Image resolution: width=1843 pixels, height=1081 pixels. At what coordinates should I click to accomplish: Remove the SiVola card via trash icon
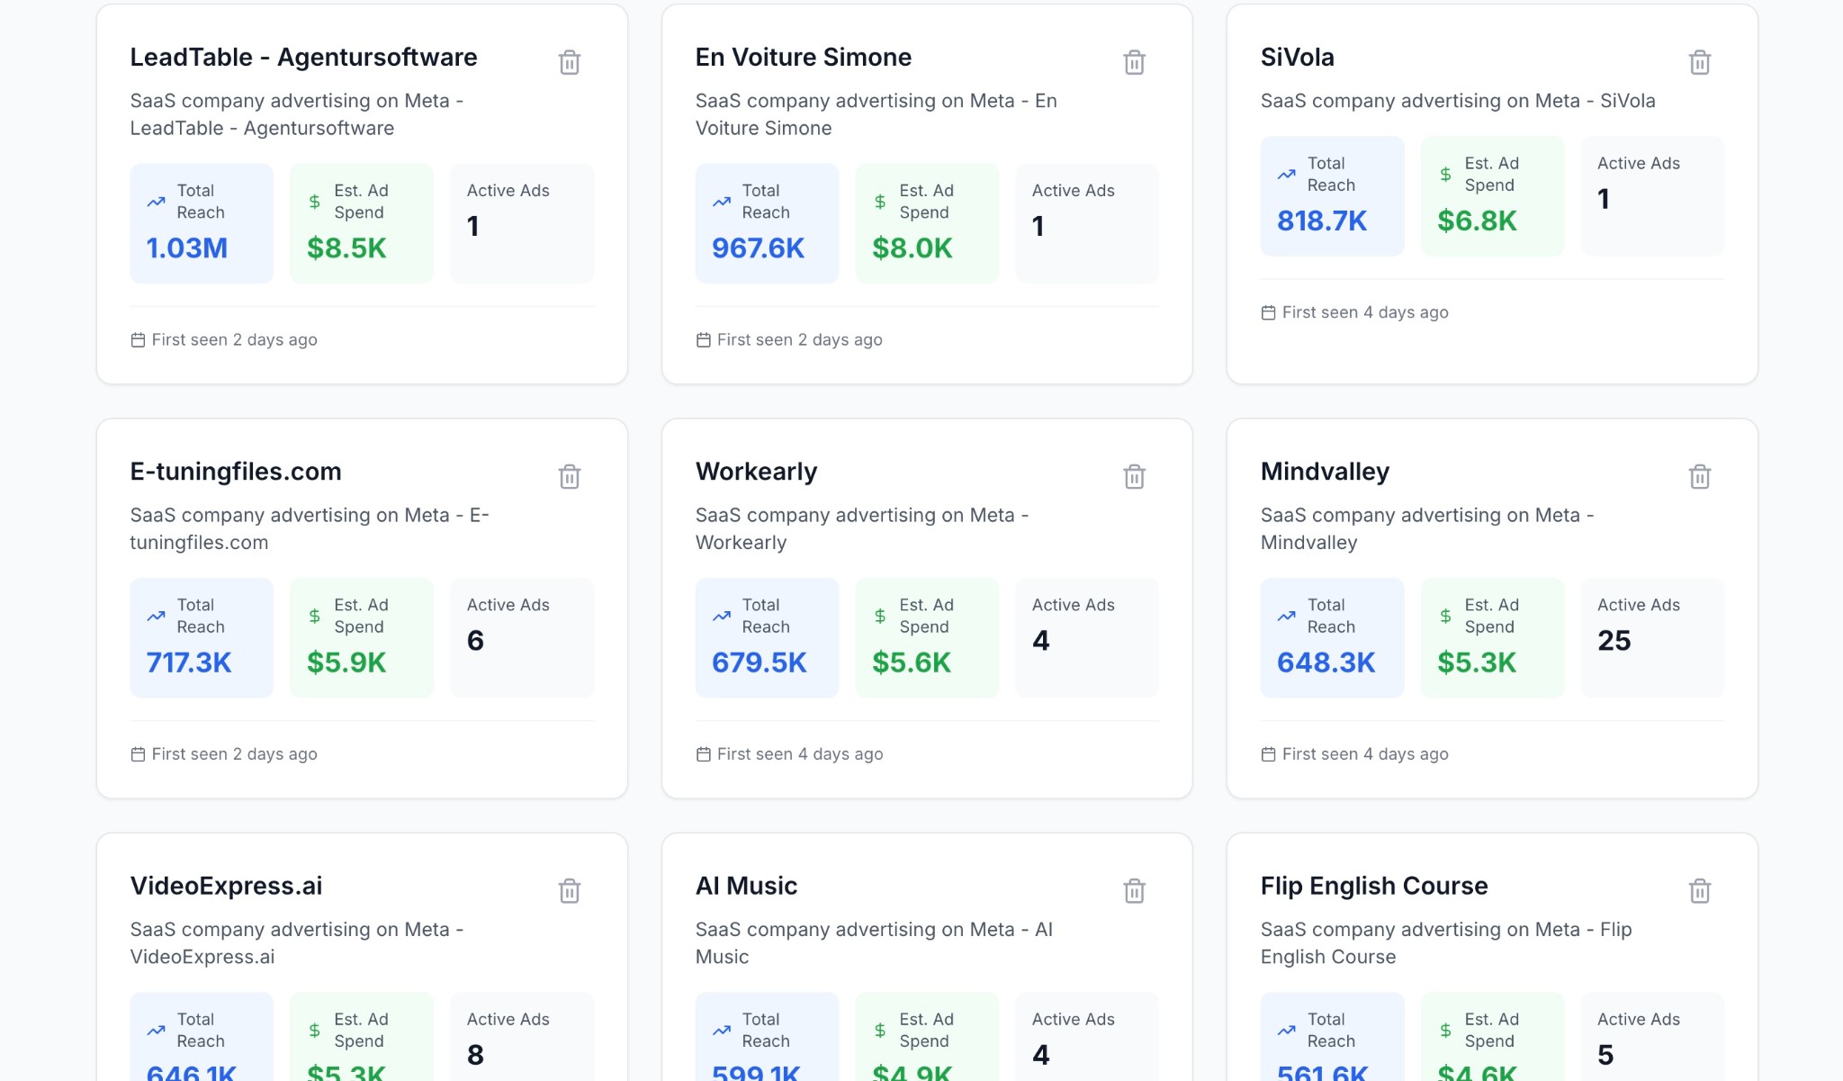(x=1699, y=62)
